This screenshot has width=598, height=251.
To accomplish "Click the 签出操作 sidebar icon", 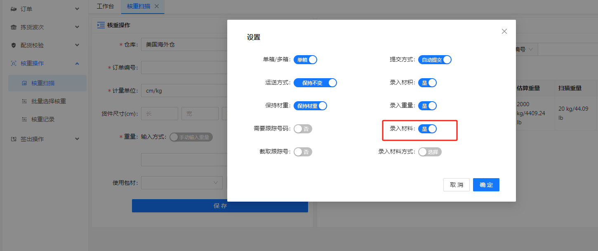I will (x=13, y=139).
